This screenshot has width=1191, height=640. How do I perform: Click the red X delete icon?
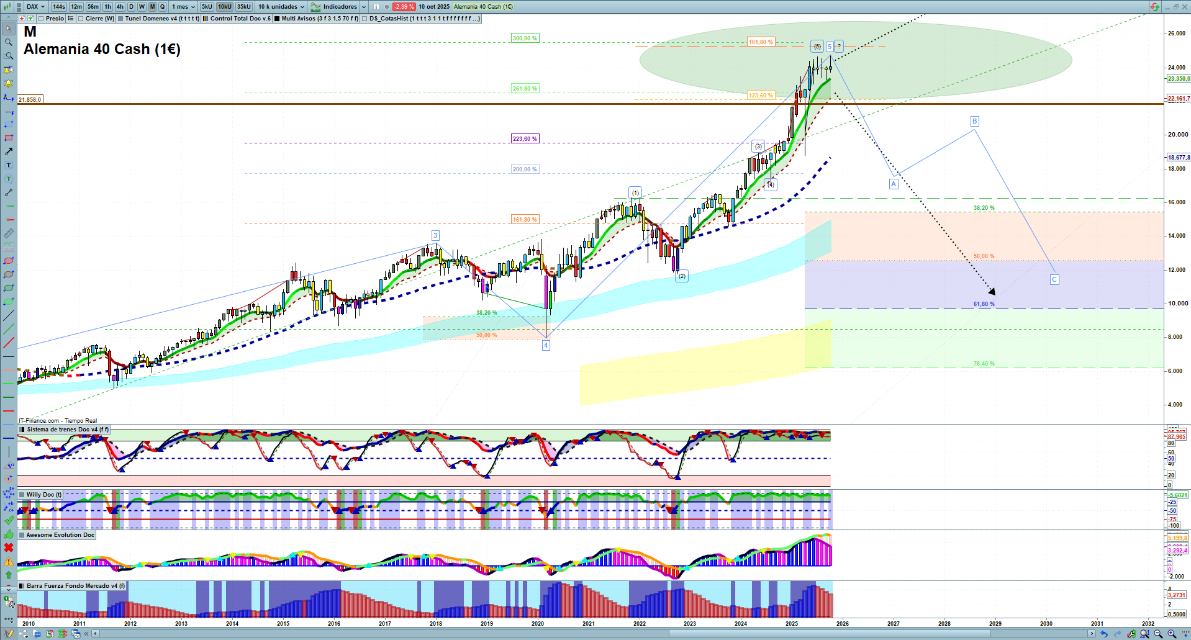(9, 548)
